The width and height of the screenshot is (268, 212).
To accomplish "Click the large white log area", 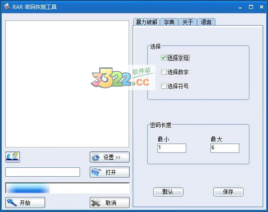I will [67, 84].
